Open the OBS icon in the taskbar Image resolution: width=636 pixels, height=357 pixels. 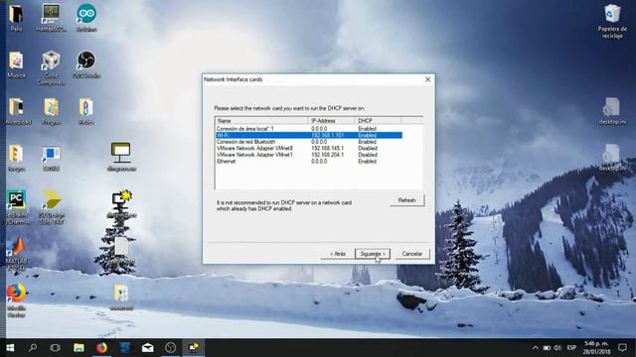tap(171, 347)
